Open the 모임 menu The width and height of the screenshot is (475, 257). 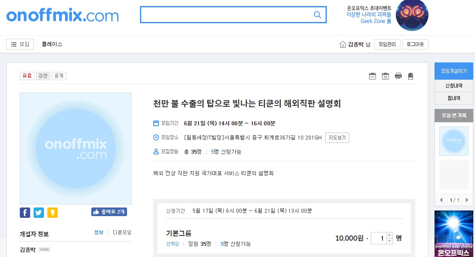(x=20, y=44)
